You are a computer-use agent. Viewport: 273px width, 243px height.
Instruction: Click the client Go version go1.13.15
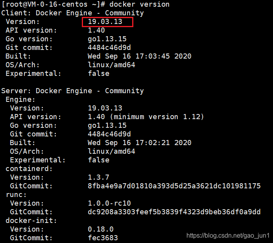click(x=107, y=39)
